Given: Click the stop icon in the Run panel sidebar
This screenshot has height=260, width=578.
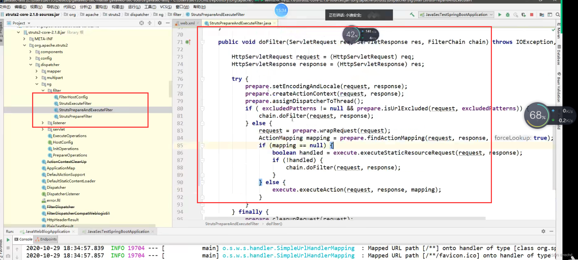Looking at the screenshot, I should point(8,248).
